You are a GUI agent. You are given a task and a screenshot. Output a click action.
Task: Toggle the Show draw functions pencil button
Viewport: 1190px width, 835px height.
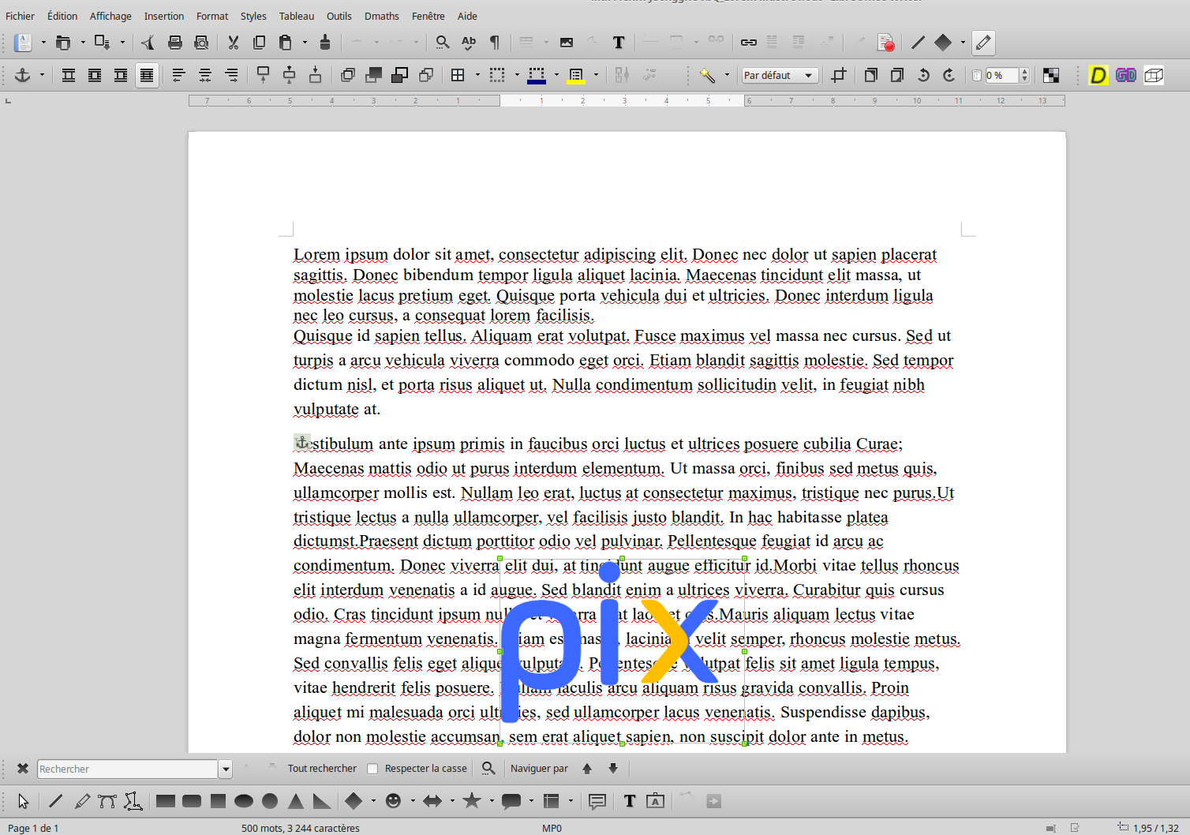coord(983,43)
